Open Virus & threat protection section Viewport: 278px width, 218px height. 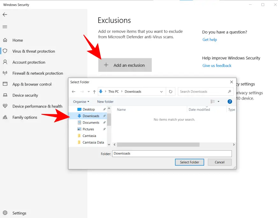[34, 51]
